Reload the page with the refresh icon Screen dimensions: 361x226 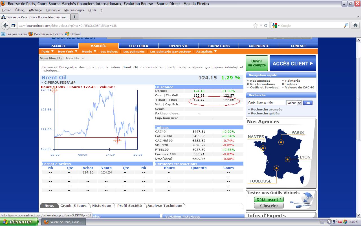(x=266, y=25)
